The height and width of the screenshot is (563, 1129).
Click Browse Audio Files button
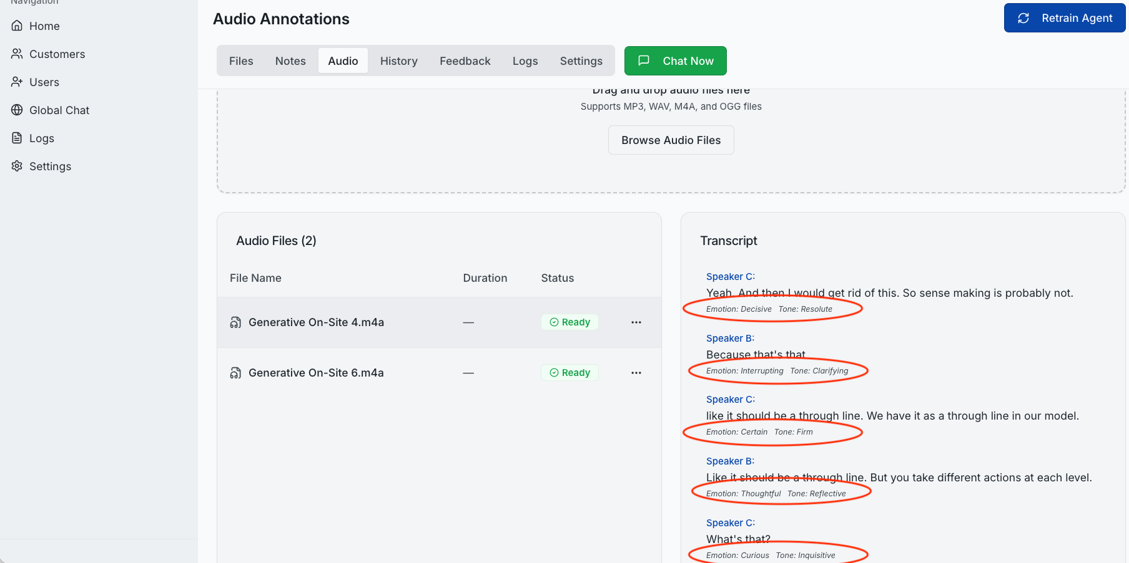tap(671, 140)
